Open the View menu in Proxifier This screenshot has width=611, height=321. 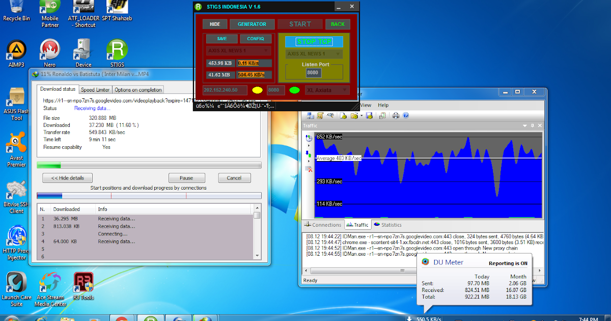click(x=367, y=105)
